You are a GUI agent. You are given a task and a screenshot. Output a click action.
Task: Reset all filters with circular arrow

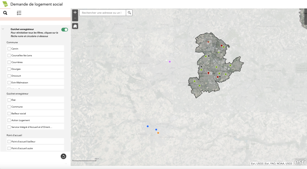click(x=64, y=156)
